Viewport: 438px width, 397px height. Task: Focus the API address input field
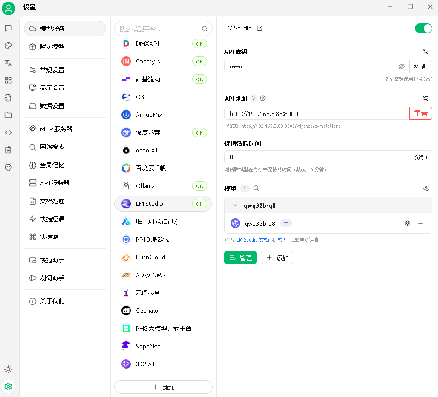tap(317, 113)
